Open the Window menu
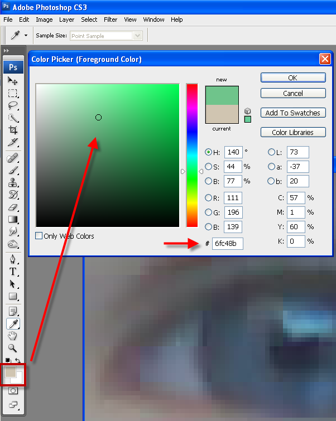This screenshot has height=421, width=336. (x=153, y=20)
